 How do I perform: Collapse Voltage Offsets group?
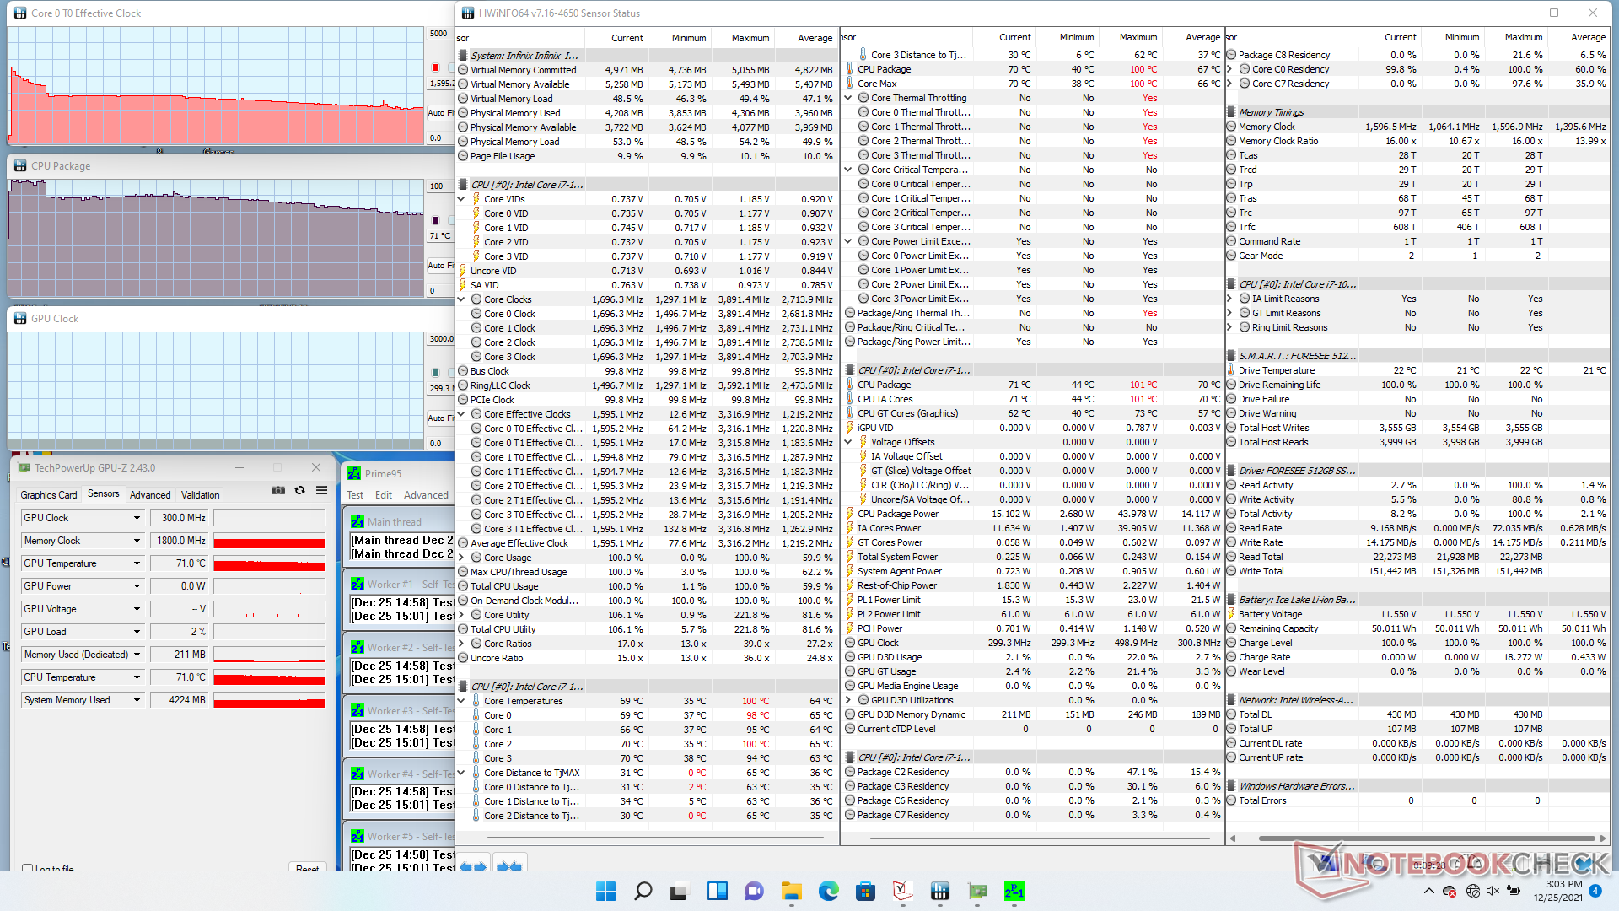[848, 442]
